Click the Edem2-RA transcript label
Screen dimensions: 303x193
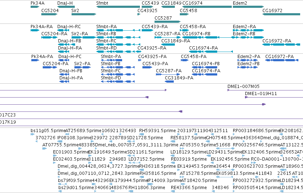coord(245,26)
